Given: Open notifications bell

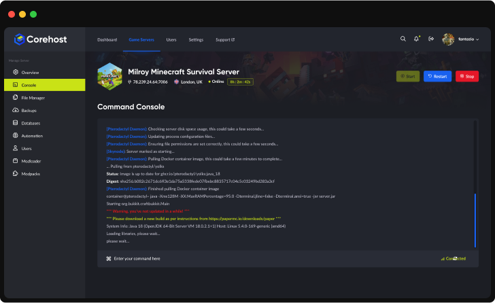Looking at the screenshot, I should point(416,39).
